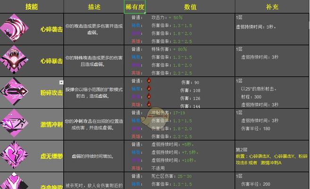This screenshot has height=189, width=310.
Task: Click the fill handle of 稀有度 cell
Action: pyautogui.click(x=145, y=13)
